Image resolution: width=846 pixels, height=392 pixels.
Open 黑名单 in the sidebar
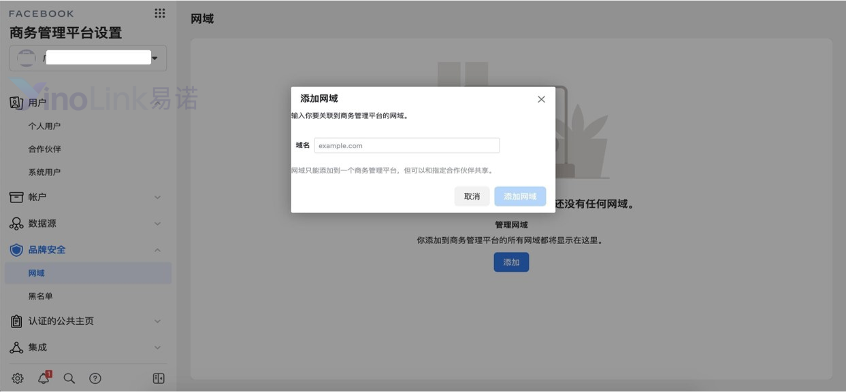[x=40, y=296]
